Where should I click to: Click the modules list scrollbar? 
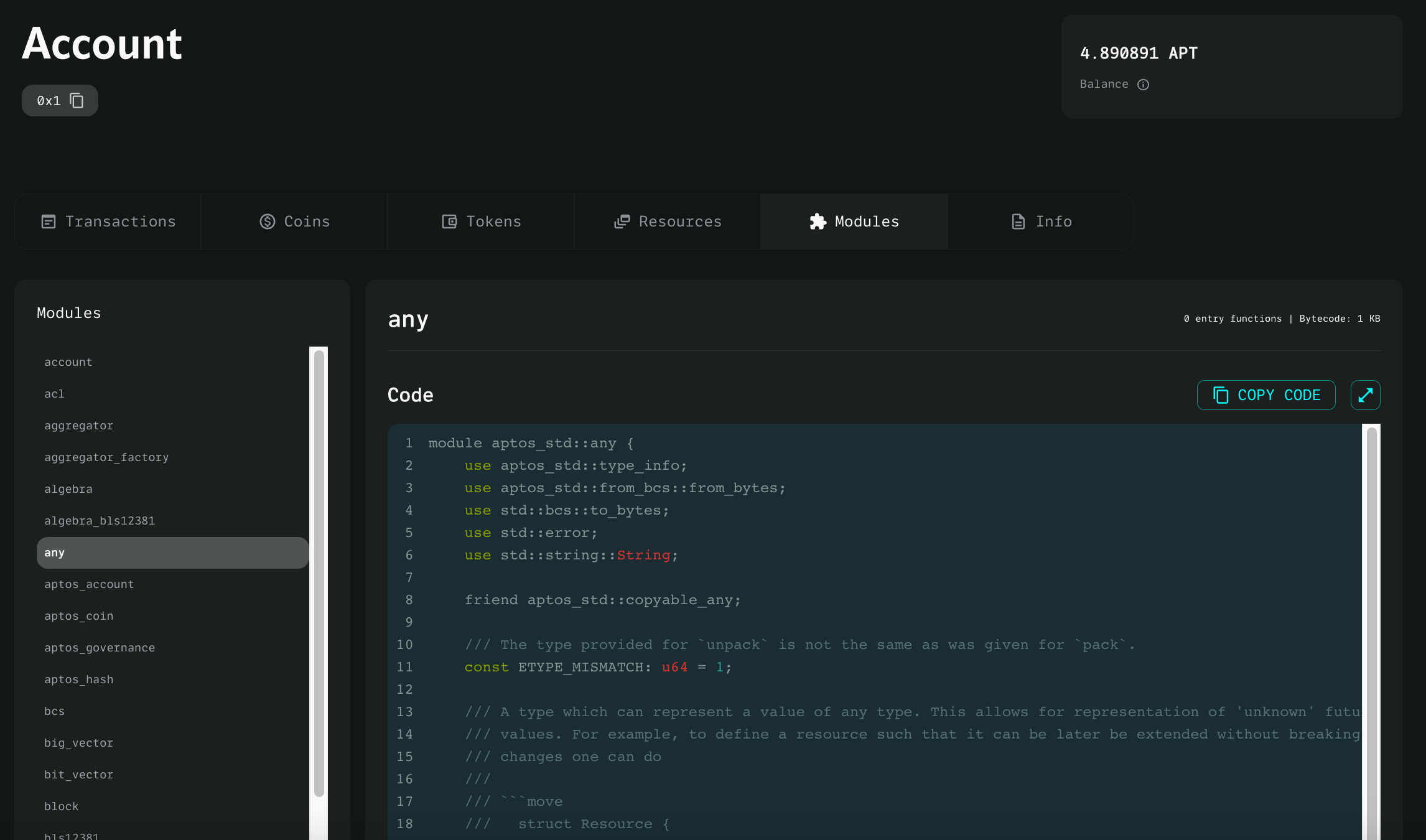tap(319, 572)
